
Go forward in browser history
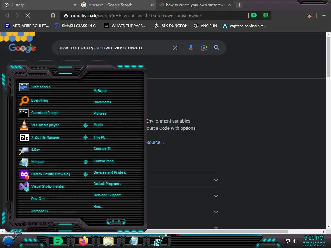(x=17, y=15)
